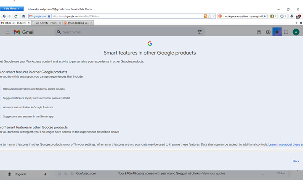Close the Inbox (4) tab

pyautogui.click(x=29, y=23)
